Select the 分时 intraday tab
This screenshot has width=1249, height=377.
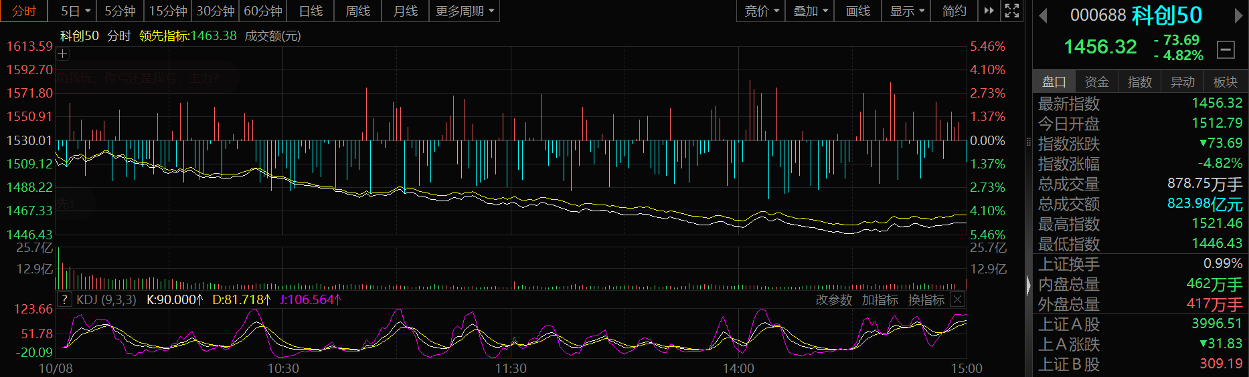(x=24, y=11)
